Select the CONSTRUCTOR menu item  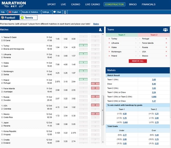click(x=114, y=4)
